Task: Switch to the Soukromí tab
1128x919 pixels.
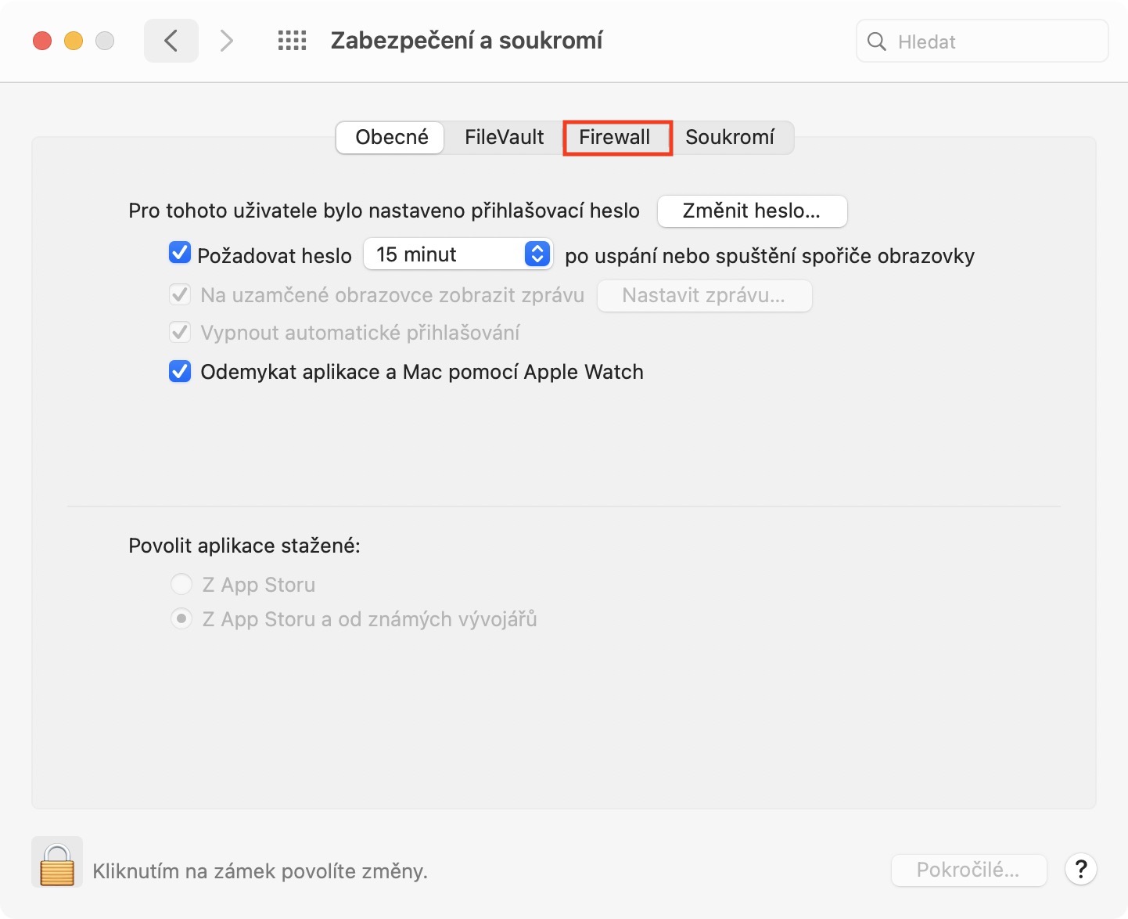Action: tap(730, 137)
